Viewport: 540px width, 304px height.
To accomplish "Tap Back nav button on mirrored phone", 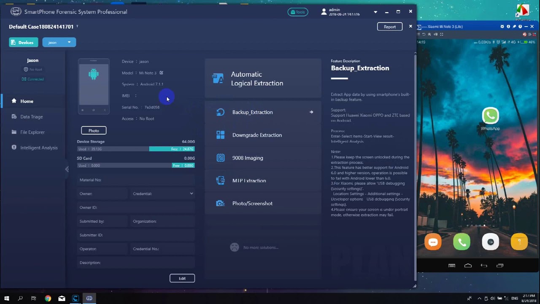I will click(x=484, y=266).
